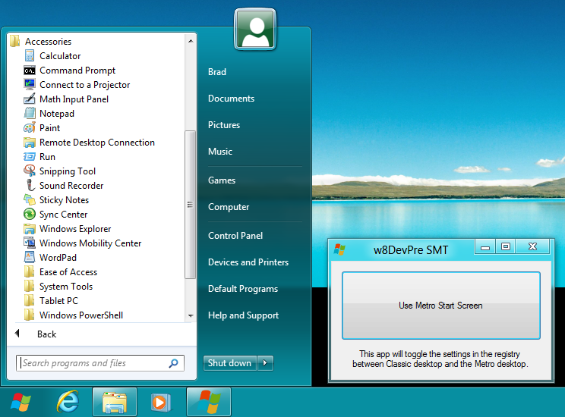Open the Shut down options arrow
This screenshot has height=417, width=565.
pos(265,363)
